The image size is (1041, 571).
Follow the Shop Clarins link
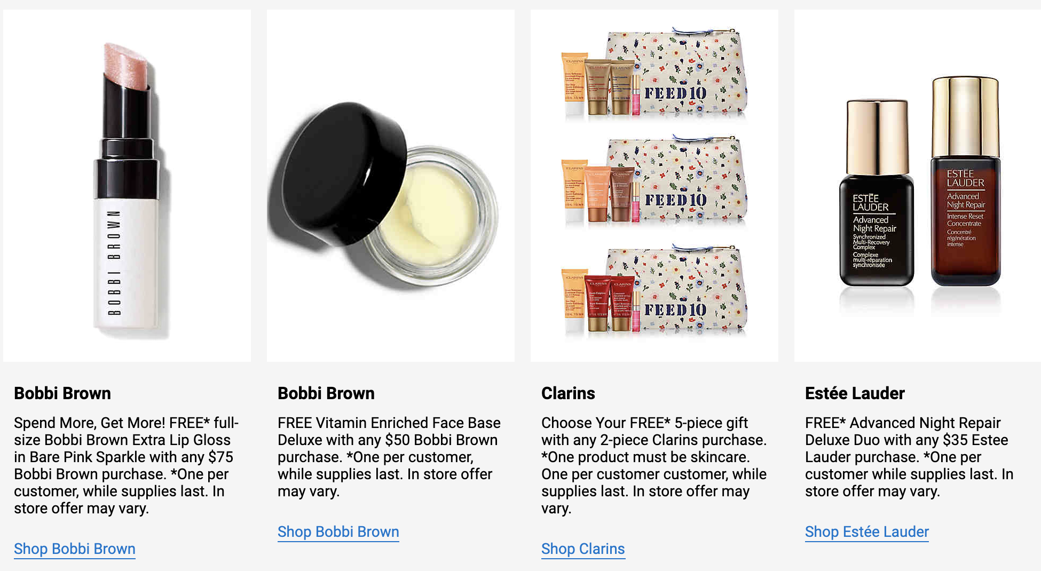tap(583, 549)
